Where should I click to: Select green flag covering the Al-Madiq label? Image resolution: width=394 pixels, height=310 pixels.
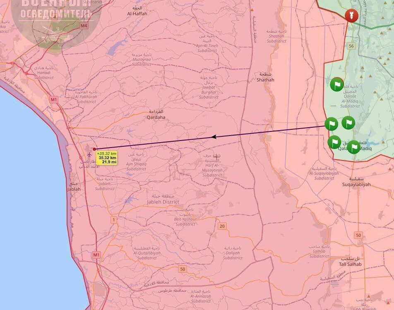click(353, 147)
